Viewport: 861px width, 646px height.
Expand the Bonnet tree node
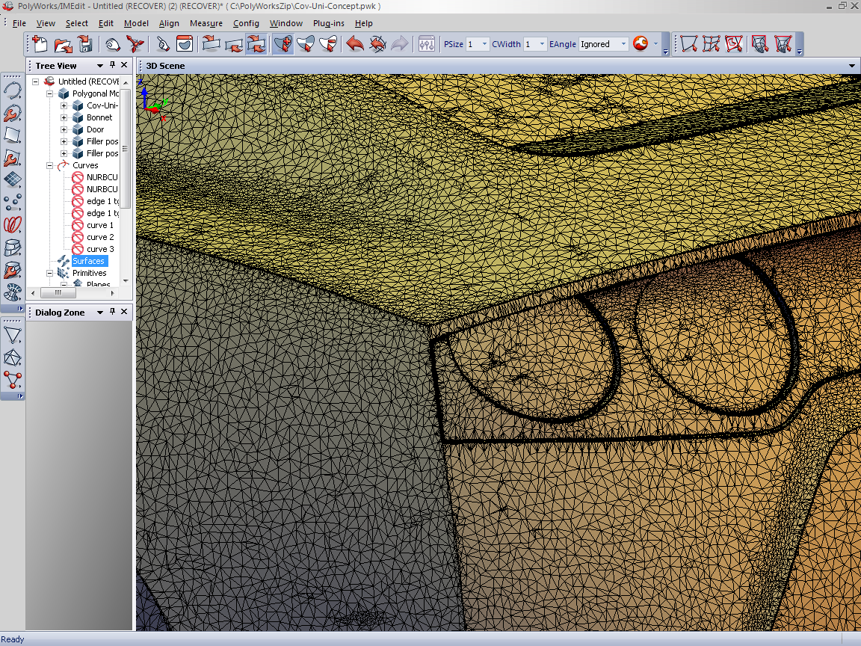tap(64, 117)
